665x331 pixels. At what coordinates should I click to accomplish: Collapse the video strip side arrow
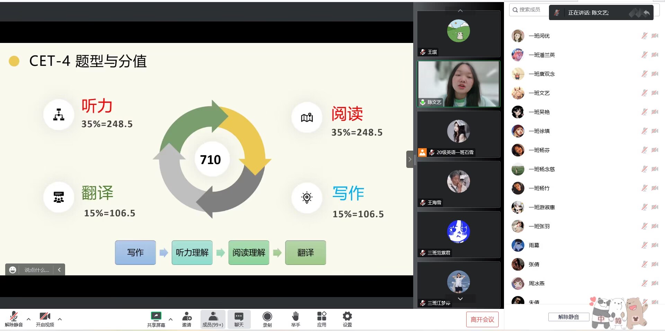click(x=410, y=159)
